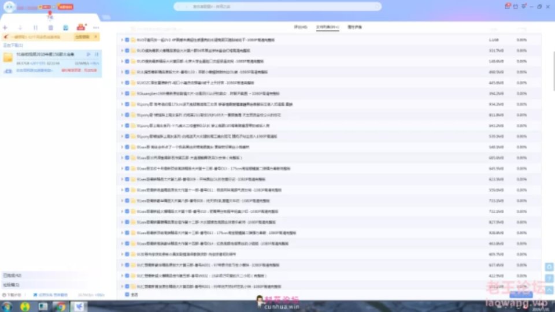The image size is (555, 312).
Task: Close the yellow promotion banner
Action: 95,36
